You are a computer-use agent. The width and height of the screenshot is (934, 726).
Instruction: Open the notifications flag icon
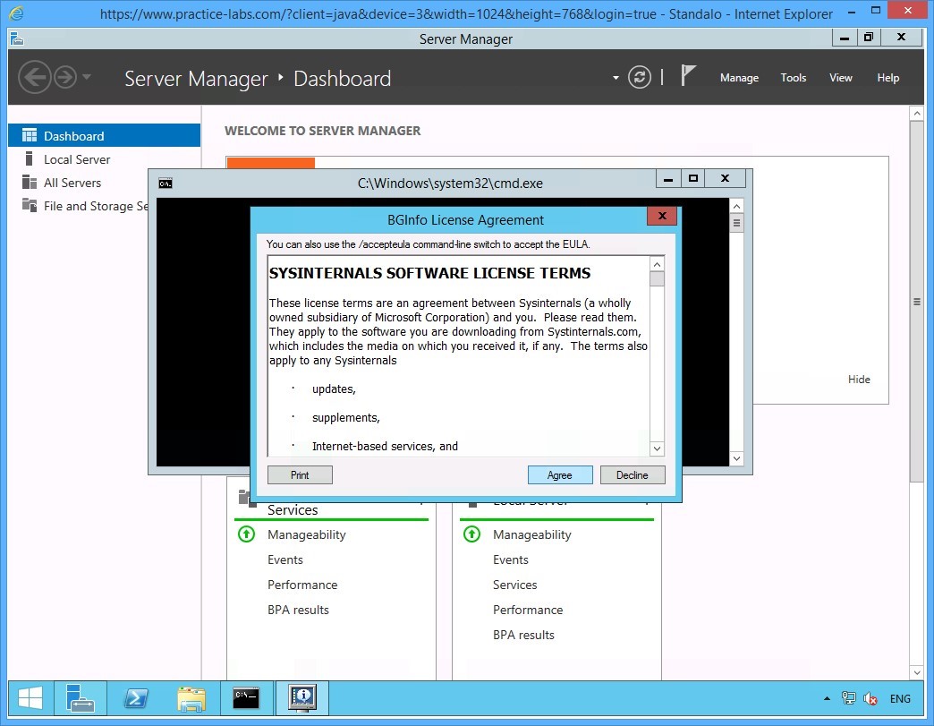coord(688,77)
